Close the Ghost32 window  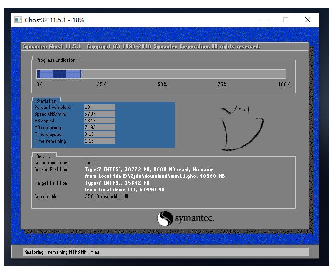tap(308, 20)
